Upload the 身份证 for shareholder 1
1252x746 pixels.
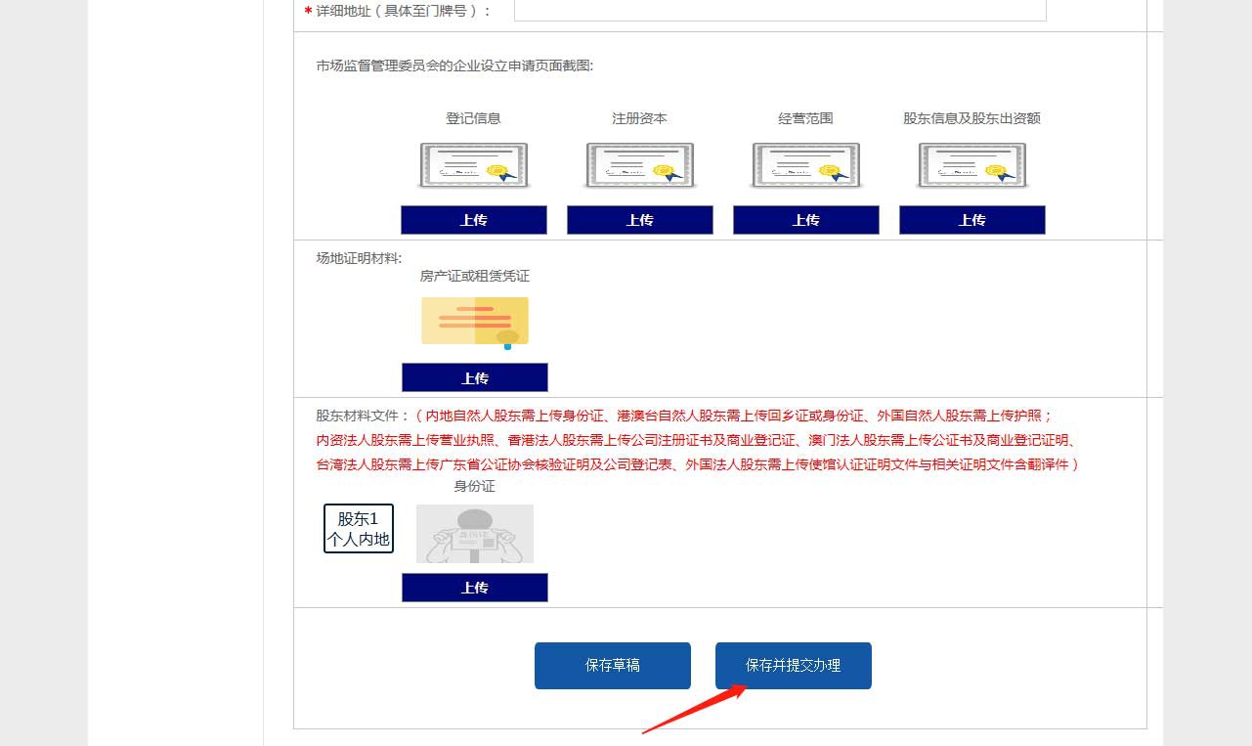pyautogui.click(x=475, y=588)
